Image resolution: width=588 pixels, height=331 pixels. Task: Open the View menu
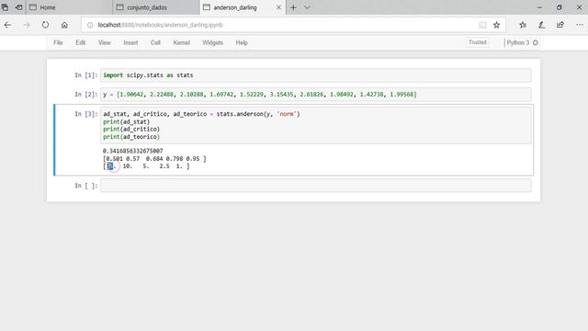coord(104,43)
